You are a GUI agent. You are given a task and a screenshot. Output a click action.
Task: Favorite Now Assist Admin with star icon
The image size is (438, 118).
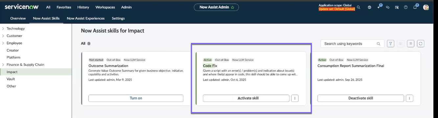tap(233, 7)
